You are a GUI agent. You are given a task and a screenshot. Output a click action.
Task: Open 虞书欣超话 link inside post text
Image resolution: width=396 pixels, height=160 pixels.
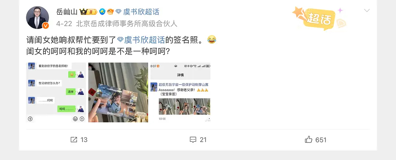coord(144,40)
